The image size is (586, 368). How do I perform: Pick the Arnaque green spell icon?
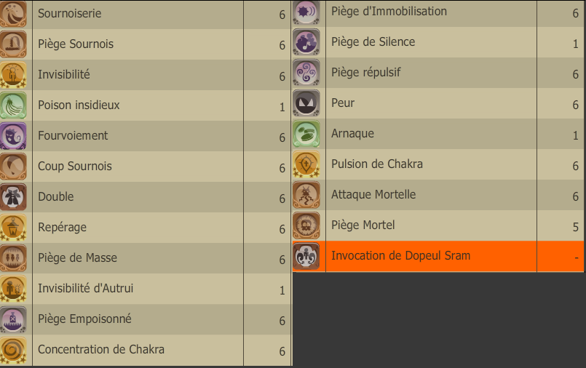[x=306, y=134]
